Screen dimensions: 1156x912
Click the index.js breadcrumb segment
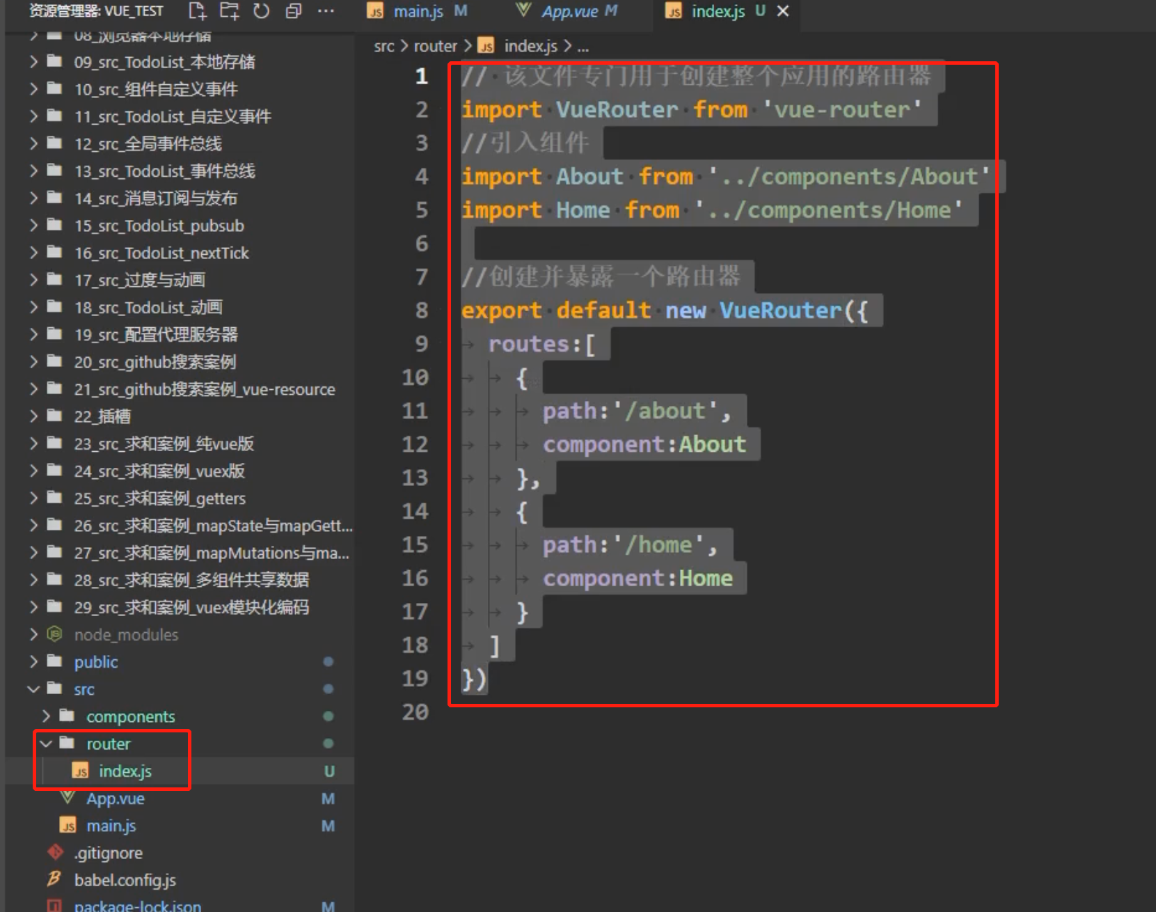point(530,47)
